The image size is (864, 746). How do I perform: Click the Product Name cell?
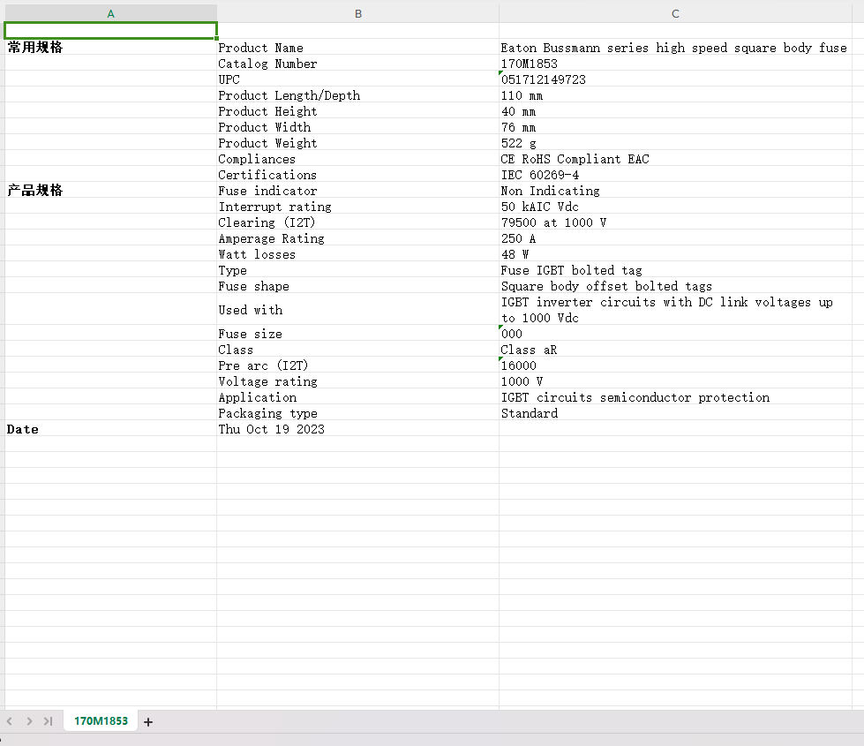point(358,48)
